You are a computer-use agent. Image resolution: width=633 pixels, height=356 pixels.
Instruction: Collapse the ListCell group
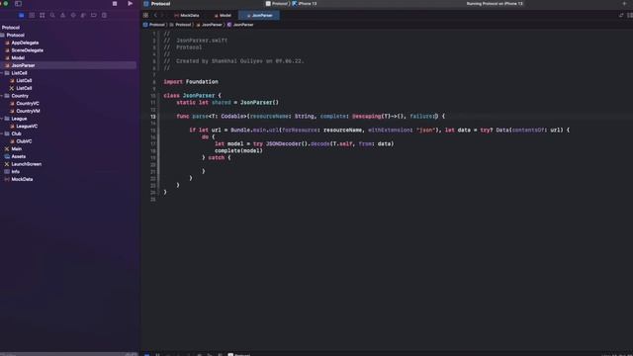tap(2, 73)
